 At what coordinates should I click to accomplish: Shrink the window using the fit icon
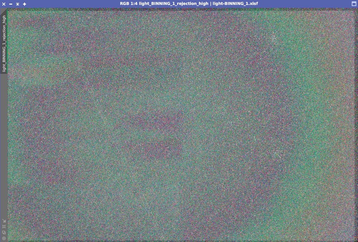[x=17, y=4]
